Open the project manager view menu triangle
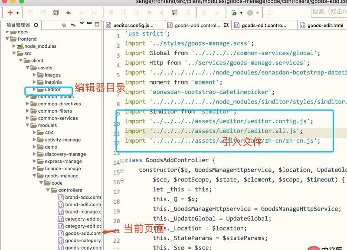Image resolution: width=347 pixels, height=250 pixels. (82, 24)
